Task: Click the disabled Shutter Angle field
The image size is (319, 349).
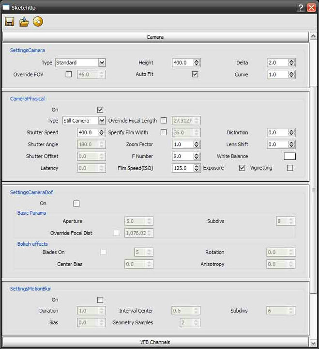Action: click(91, 144)
